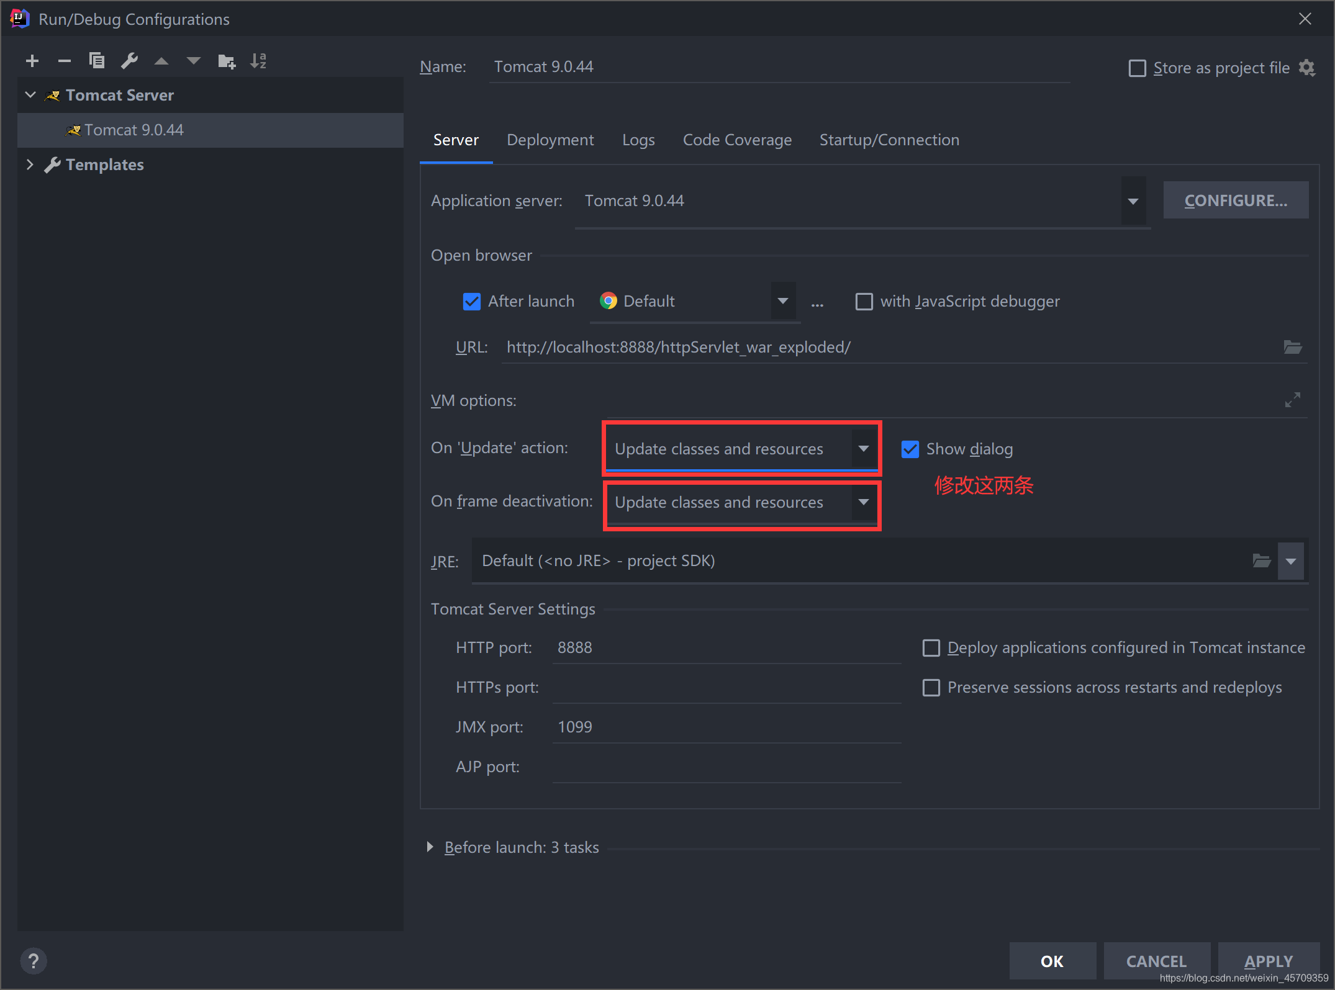1335x990 pixels.
Task: Open On 'Update' action dropdown
Action: click(864, 449)
